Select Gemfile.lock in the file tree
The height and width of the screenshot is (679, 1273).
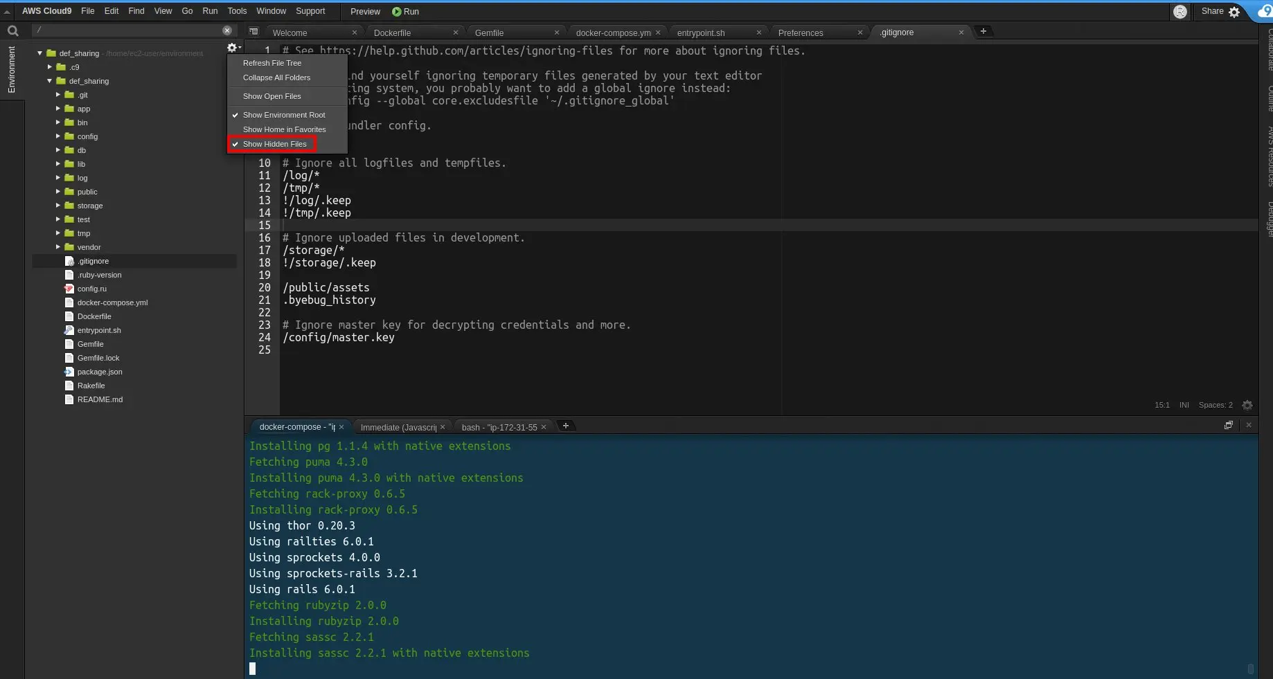(98, 358)
